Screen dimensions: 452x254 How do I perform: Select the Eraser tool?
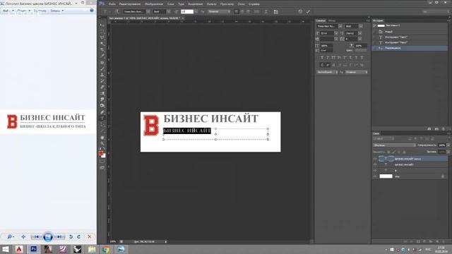tap(102, 87)
